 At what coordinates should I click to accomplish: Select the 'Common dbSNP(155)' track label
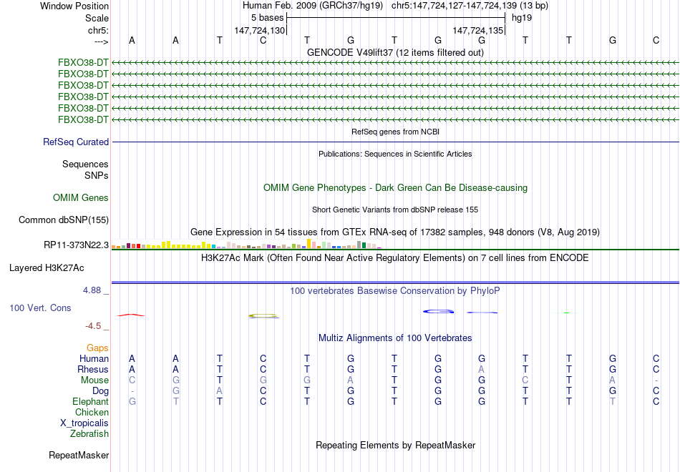(64, 220)
